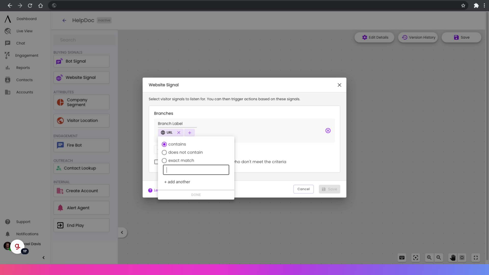
Task: Click Notifications bell icon
Action: (x=7, y=234)
